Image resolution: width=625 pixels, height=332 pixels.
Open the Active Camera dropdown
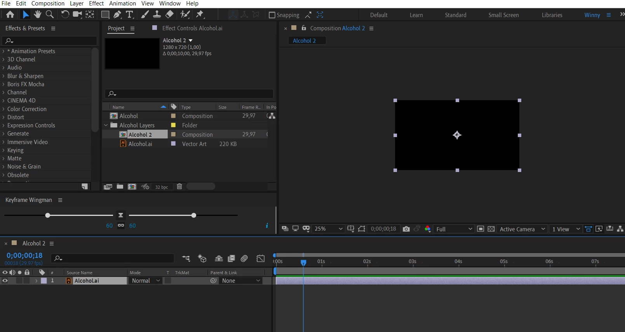[x=522, y=229]
